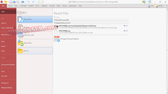Click the green Next View forward arrow
The height and width of the screenshot is (94, 168).
tap(43, 2)
